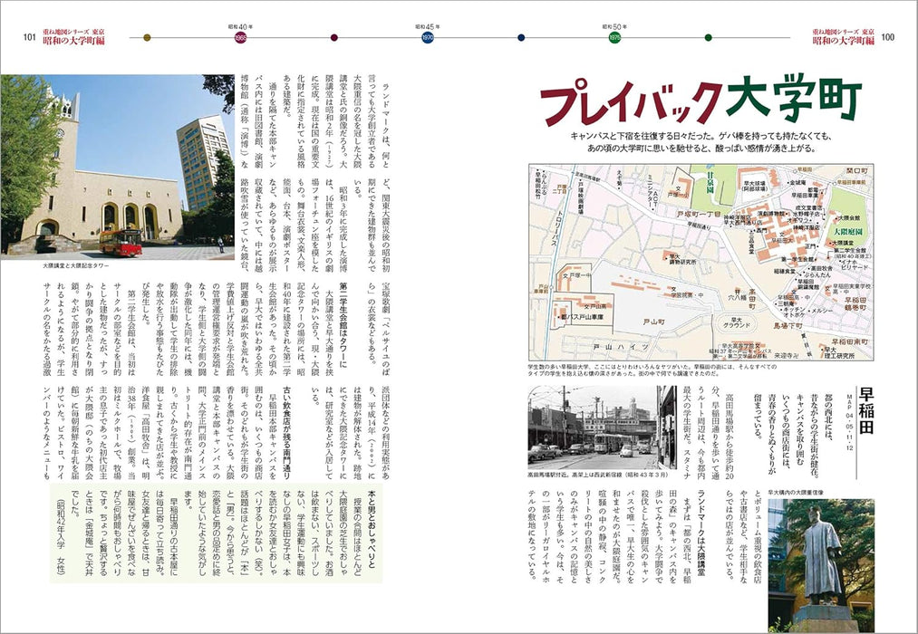Image resolution: width=918 pixels, height=634 pixels.
Task: Expand the 大隈庭園 area on the map
Action: pyautogui.click(x=849, y=231)
